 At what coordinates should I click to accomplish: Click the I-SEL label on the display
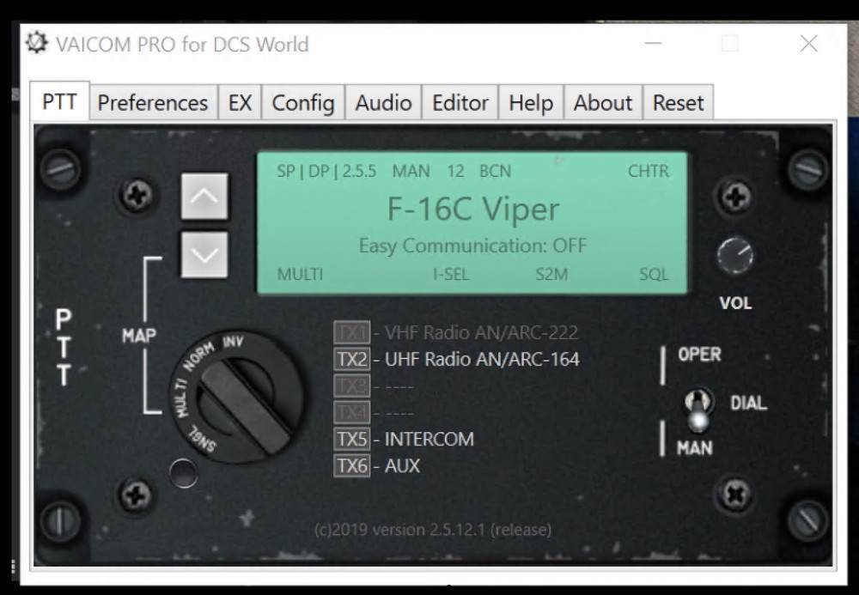click(451, 274)
